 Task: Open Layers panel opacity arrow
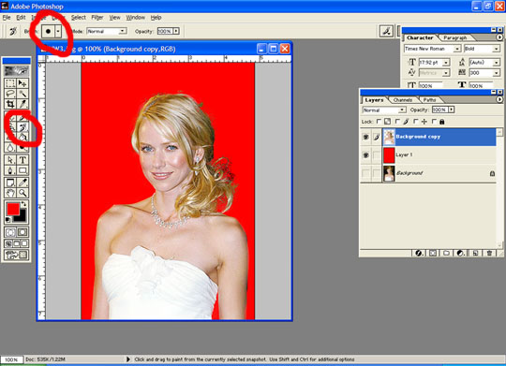coord(451,110)
